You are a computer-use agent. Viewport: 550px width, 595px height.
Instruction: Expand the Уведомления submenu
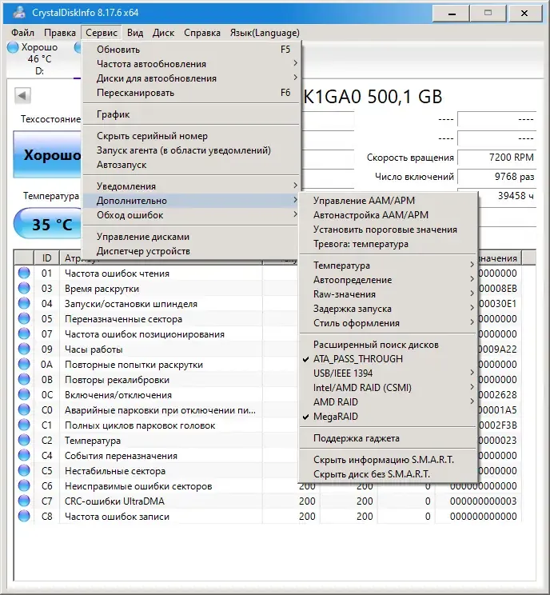(191, 186)
